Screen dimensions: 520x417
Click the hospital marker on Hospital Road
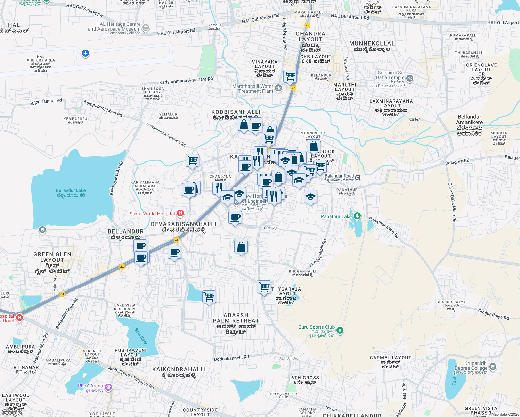click(x=19, y=317)
